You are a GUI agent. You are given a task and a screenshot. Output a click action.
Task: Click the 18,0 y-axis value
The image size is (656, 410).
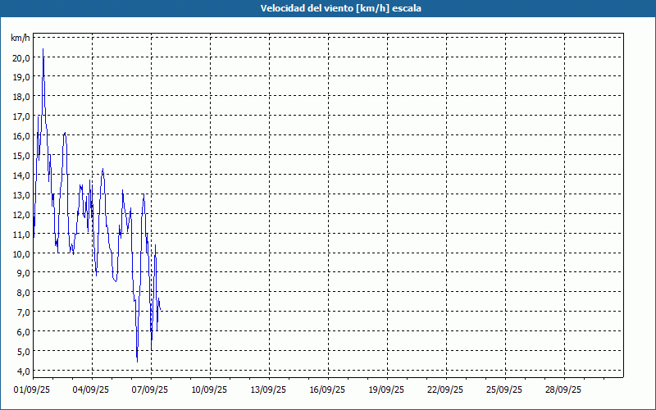tap(21, 97)
